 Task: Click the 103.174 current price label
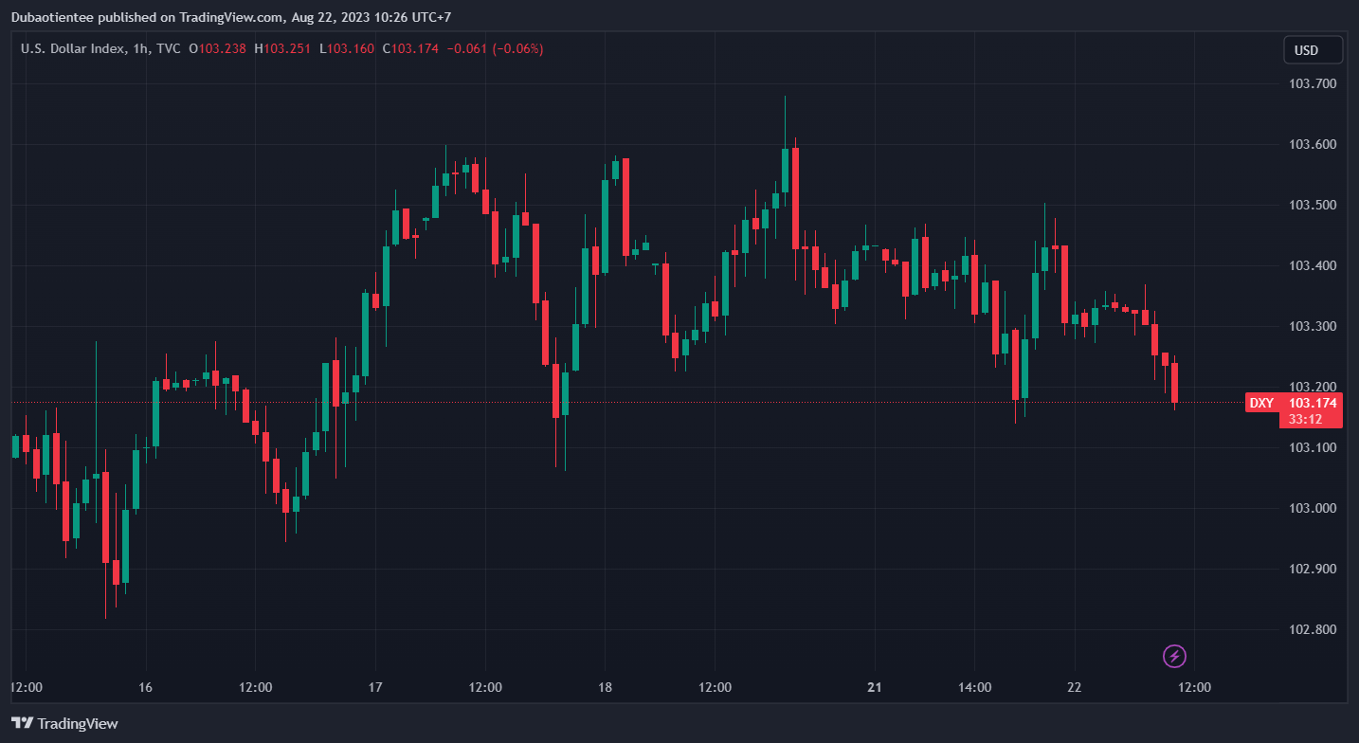[1312, 403]
